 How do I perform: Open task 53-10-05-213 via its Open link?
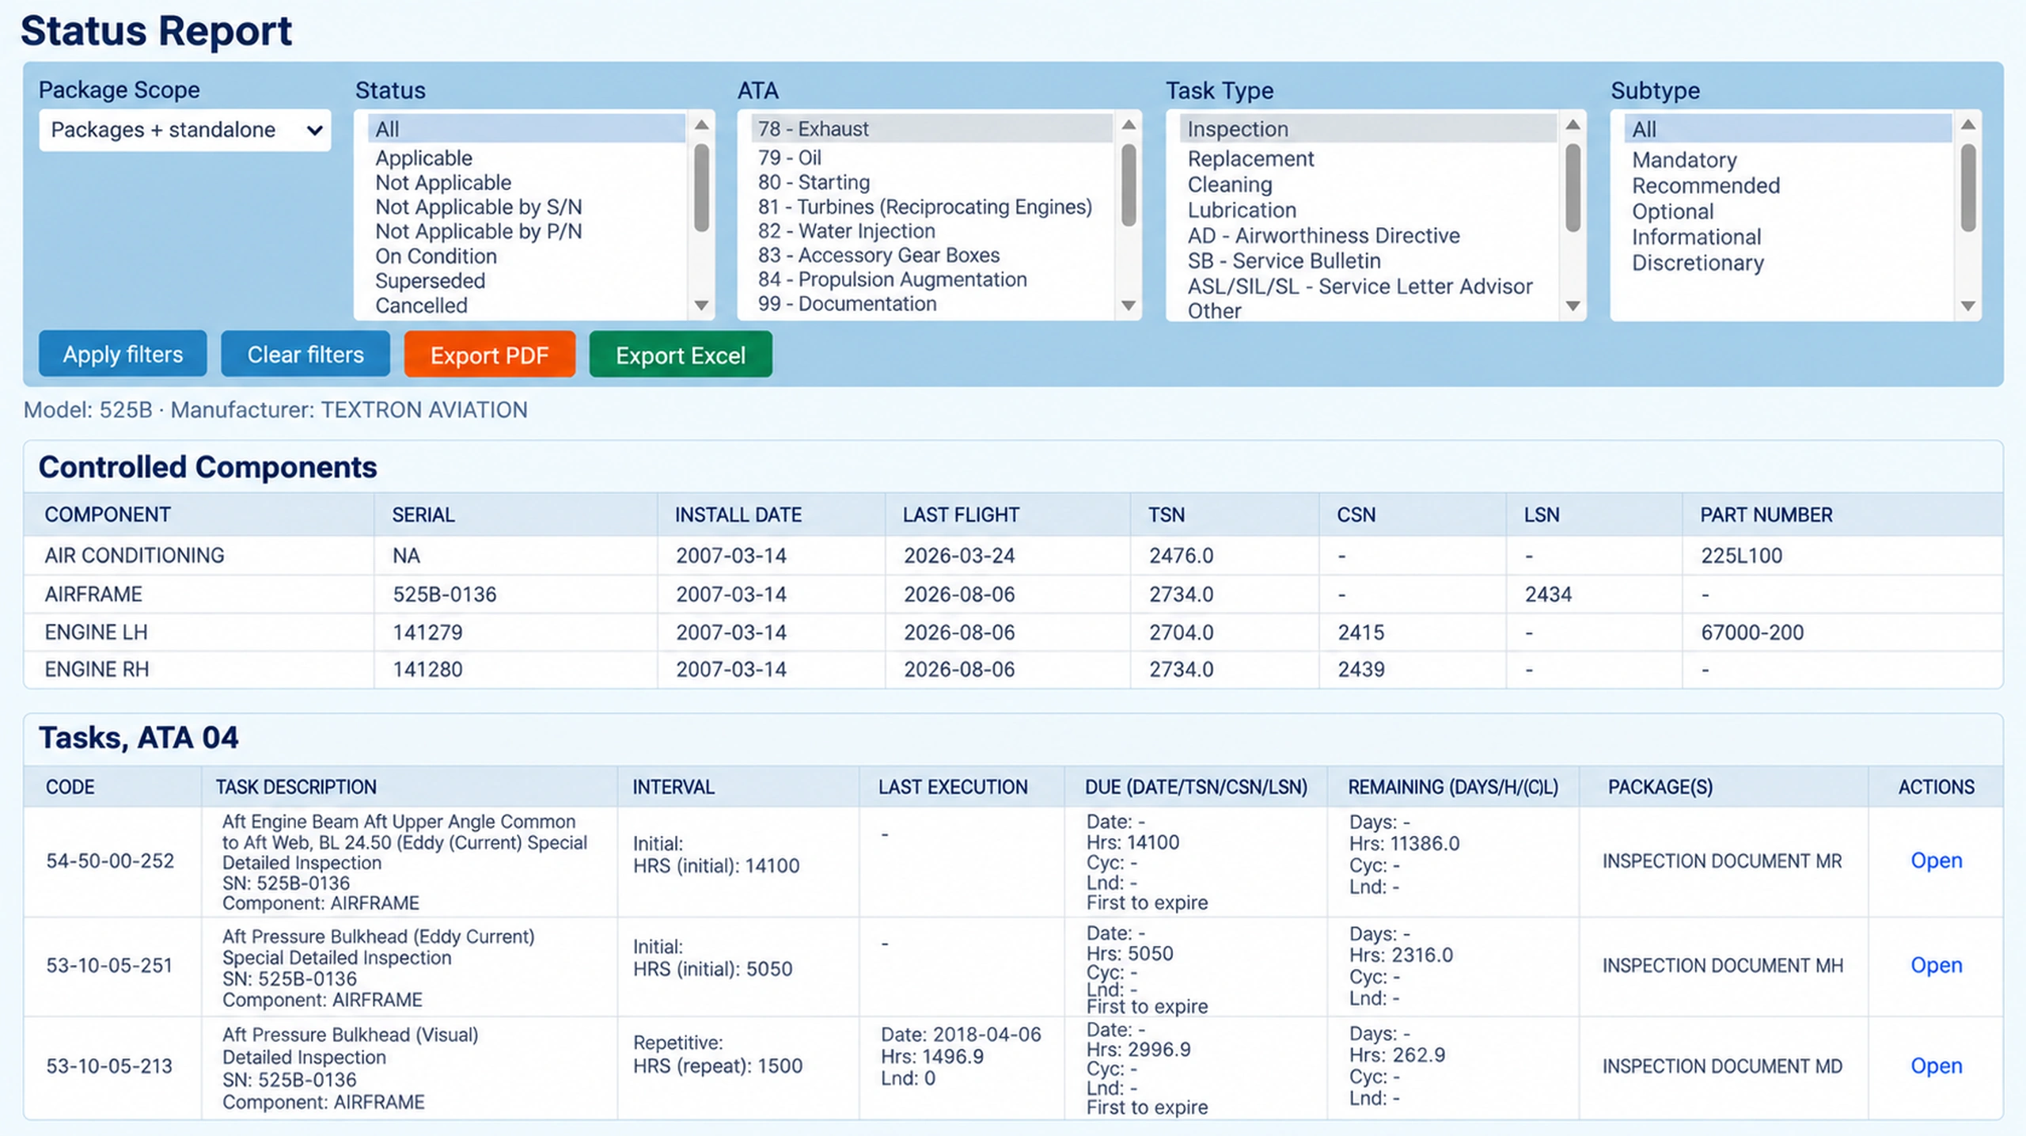(1936, 1066)
